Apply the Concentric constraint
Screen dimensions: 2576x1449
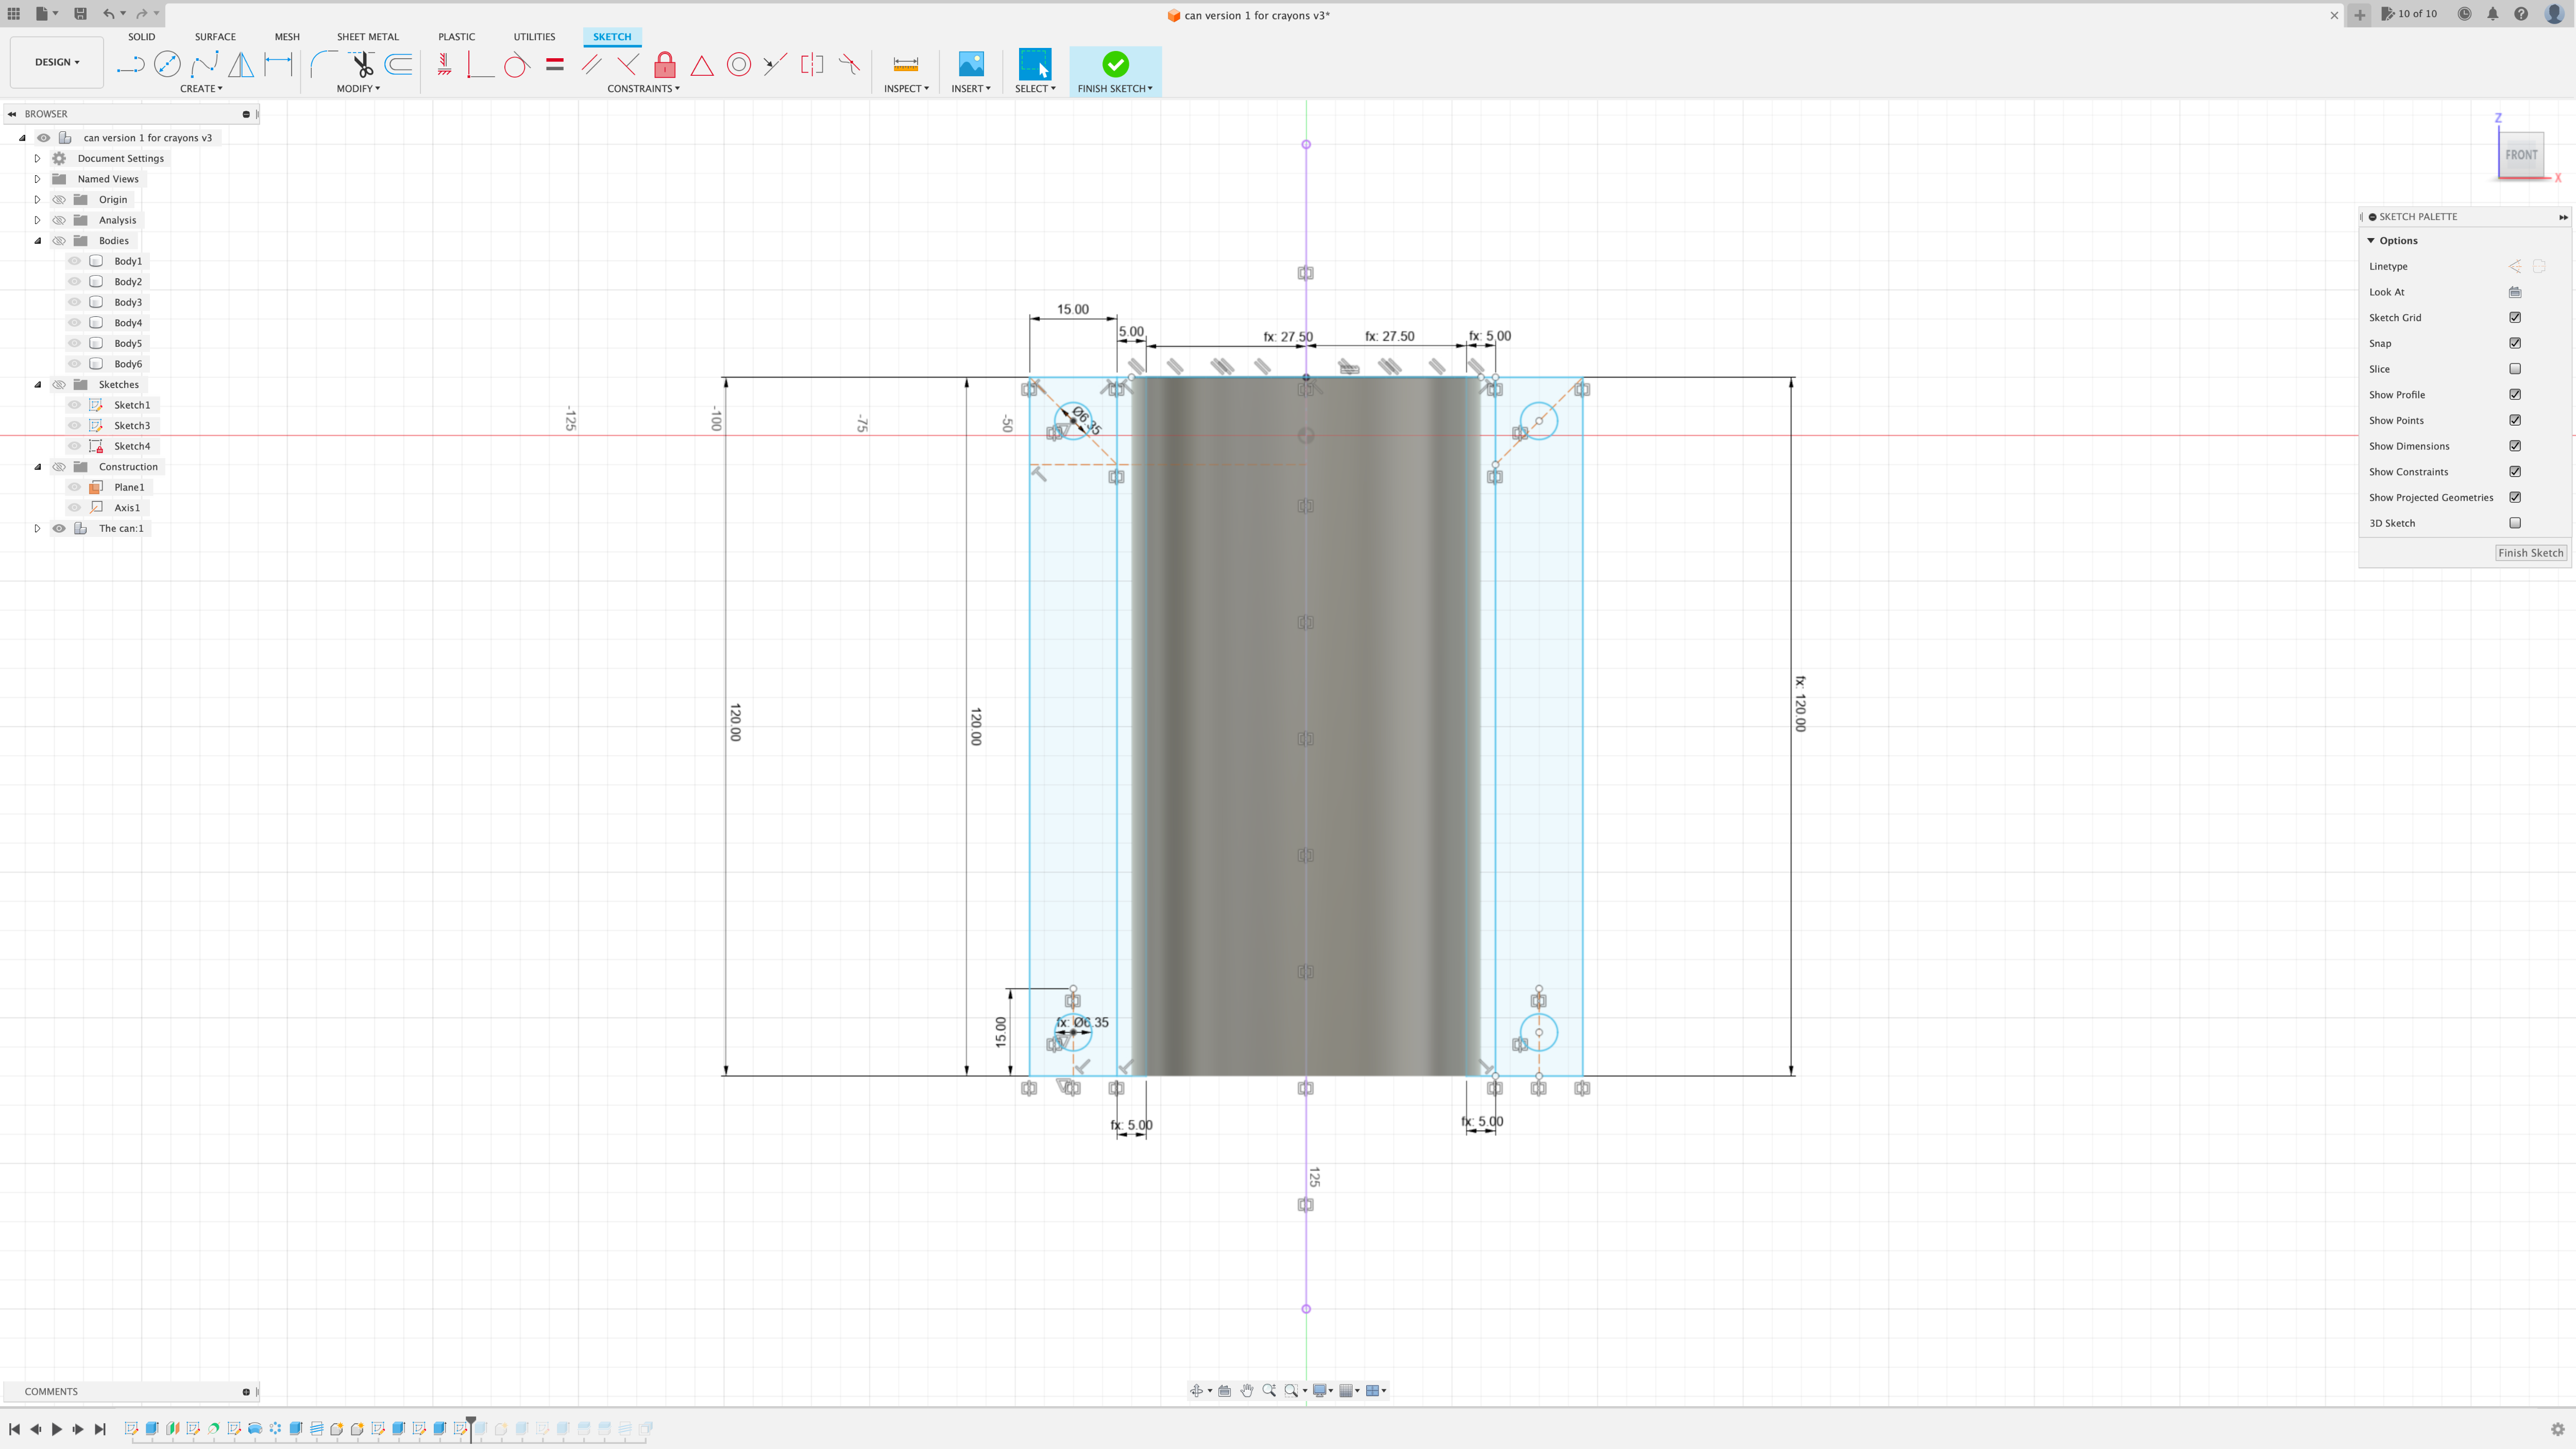click(739, 64)
